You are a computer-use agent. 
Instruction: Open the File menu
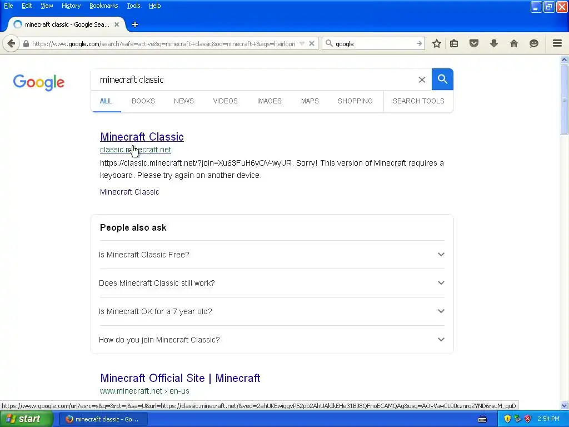coord(8,6)
